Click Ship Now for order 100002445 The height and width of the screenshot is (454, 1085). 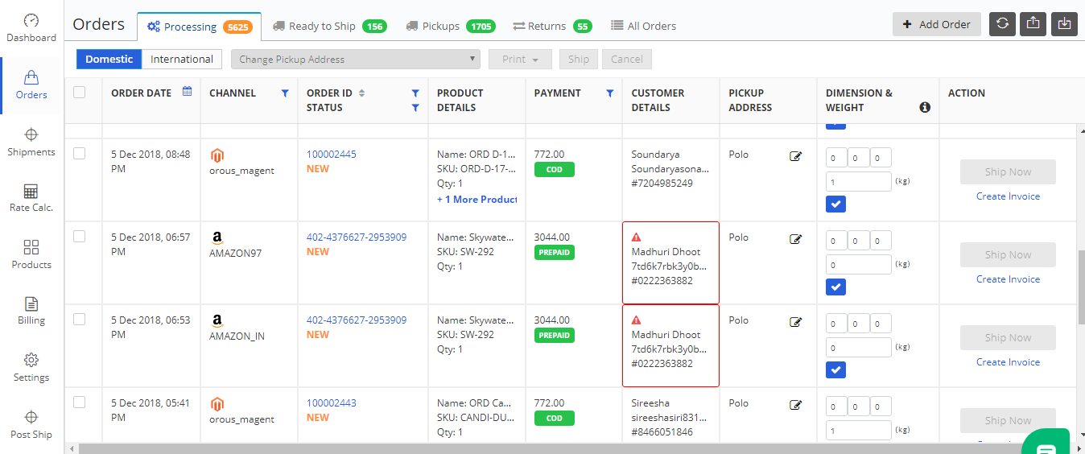[x=1008, y=171]
